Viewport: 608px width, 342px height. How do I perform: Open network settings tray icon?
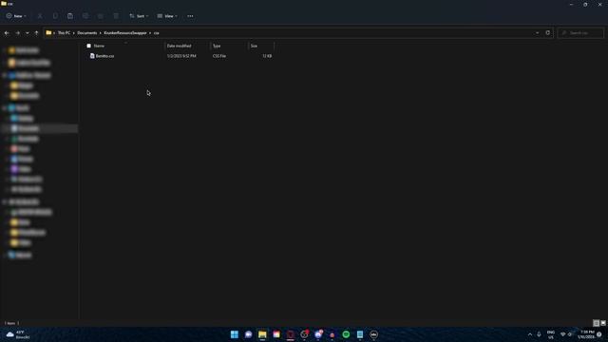[x=563, y=334]
